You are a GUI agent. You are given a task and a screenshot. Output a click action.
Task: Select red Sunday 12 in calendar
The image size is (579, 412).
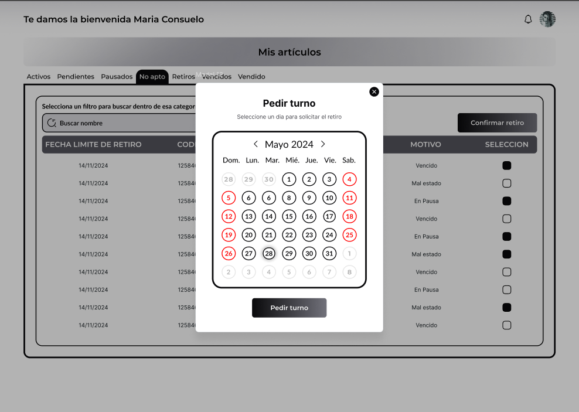229,216
